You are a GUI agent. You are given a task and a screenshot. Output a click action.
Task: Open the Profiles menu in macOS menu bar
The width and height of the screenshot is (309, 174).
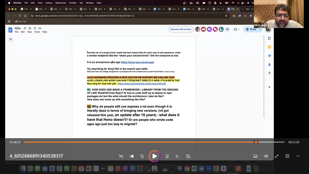pos(73,3)
